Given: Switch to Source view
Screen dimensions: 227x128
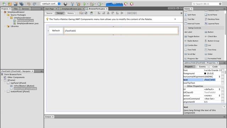Looking at the screenshot, I should pyautogui.click(x=49, y=13).
